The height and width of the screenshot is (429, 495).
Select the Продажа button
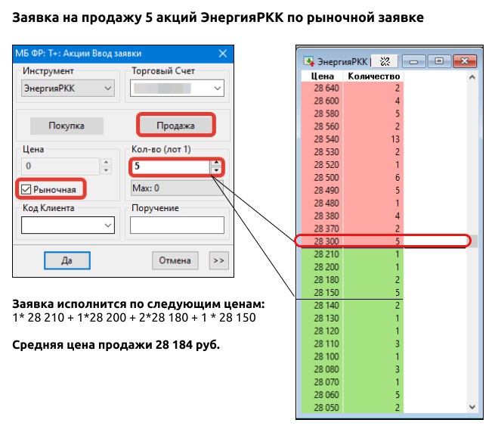point(175,125)
